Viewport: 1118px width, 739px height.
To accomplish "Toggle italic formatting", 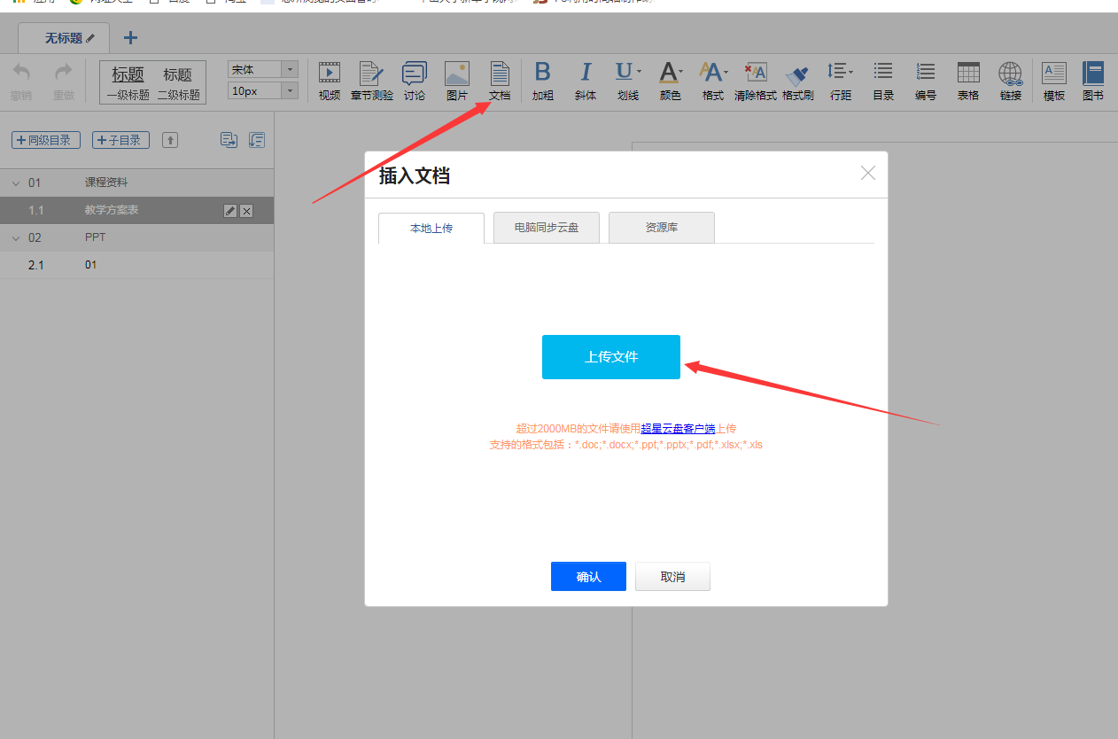I will point(586,81).
